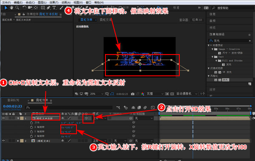Screen dimensions: 255x161
Task: Open the 完整 resolution dropdown
Action: click(x=155, y=94)
